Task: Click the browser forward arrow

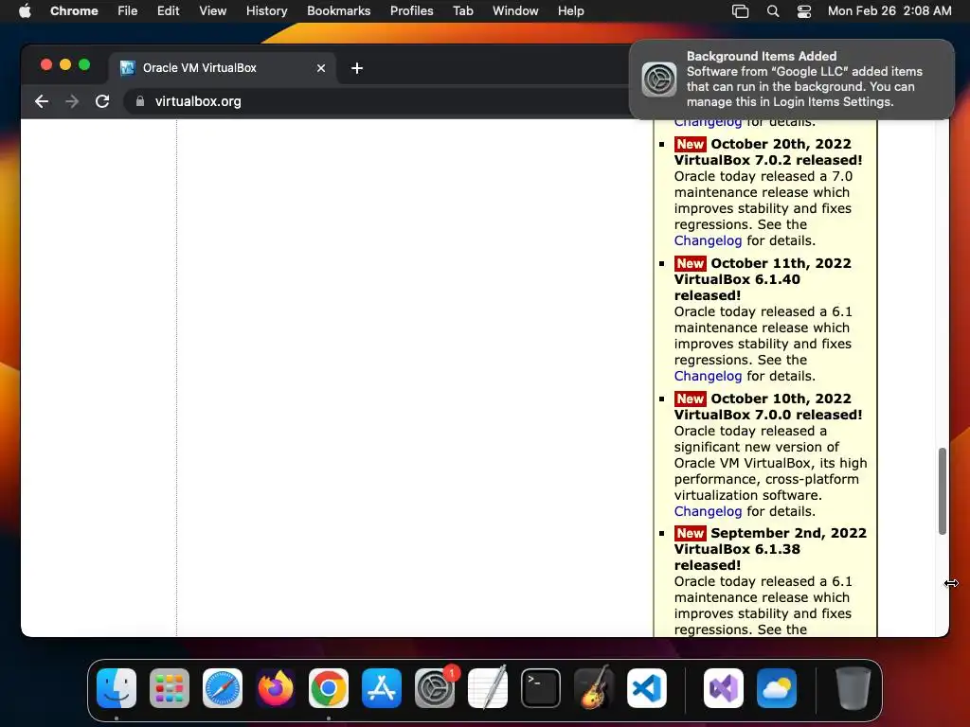Action: (x=72, y=101)
